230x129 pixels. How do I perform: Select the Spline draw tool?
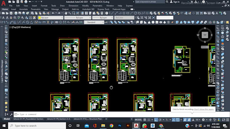[143, 13]
